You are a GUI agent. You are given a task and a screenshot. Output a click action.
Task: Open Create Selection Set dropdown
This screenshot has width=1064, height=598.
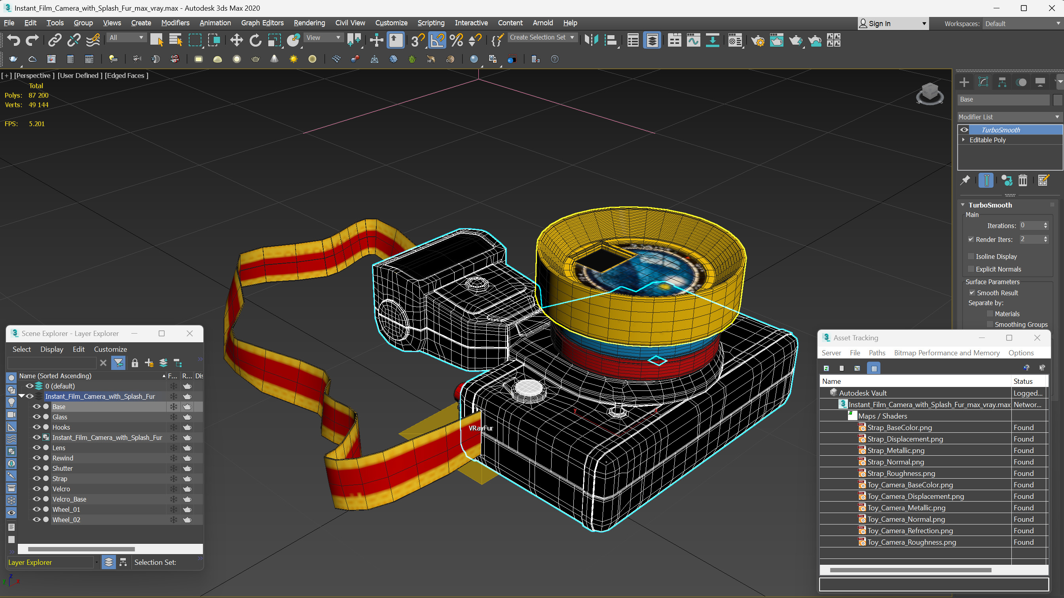click(542, 38)
